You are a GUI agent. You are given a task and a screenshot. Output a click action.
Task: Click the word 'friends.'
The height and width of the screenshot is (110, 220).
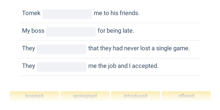coord(130,13)
